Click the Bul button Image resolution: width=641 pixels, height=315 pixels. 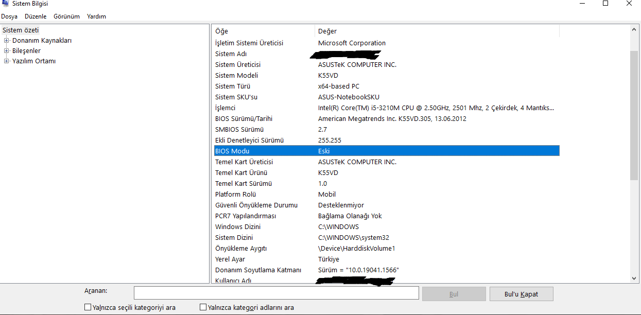pos(454,294)
